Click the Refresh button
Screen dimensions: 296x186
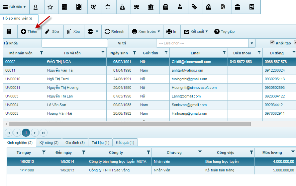(x=114, y=31)
